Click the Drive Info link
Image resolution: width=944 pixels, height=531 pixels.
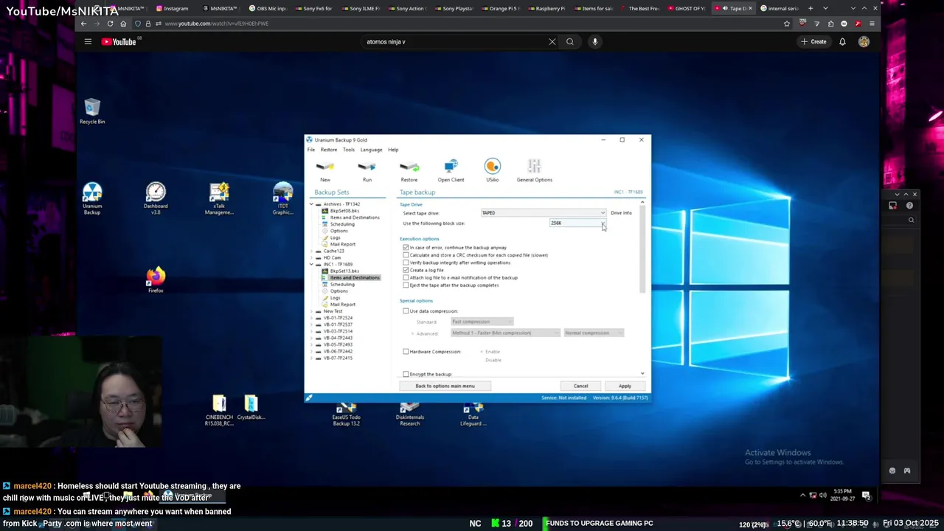point(621,213)
